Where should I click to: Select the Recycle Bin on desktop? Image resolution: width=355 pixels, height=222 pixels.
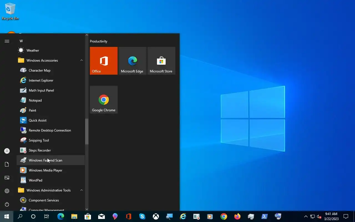click(10, 11)
